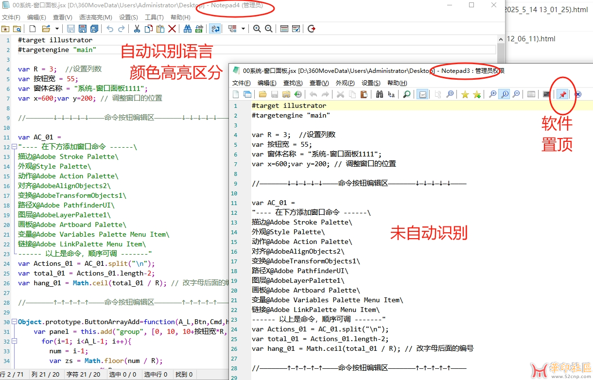Open the 编辑(E) menu in Notepad4
593x380 pixels.
tap(36, 17)
